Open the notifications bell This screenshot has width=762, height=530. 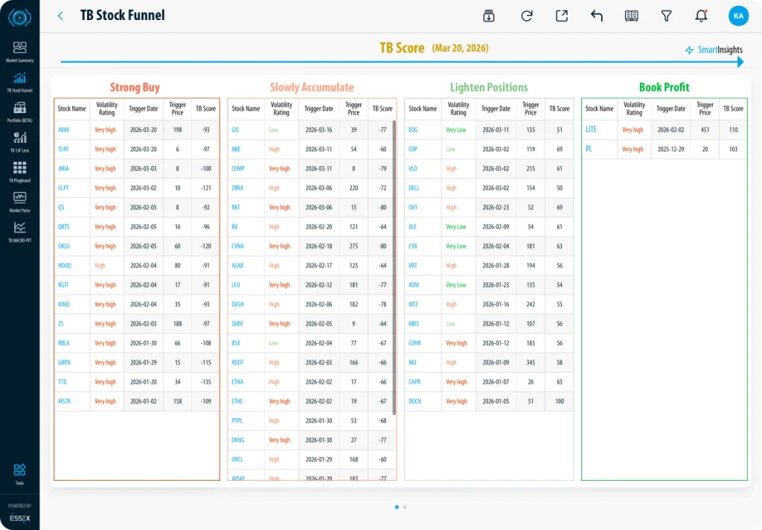[701, 16]
